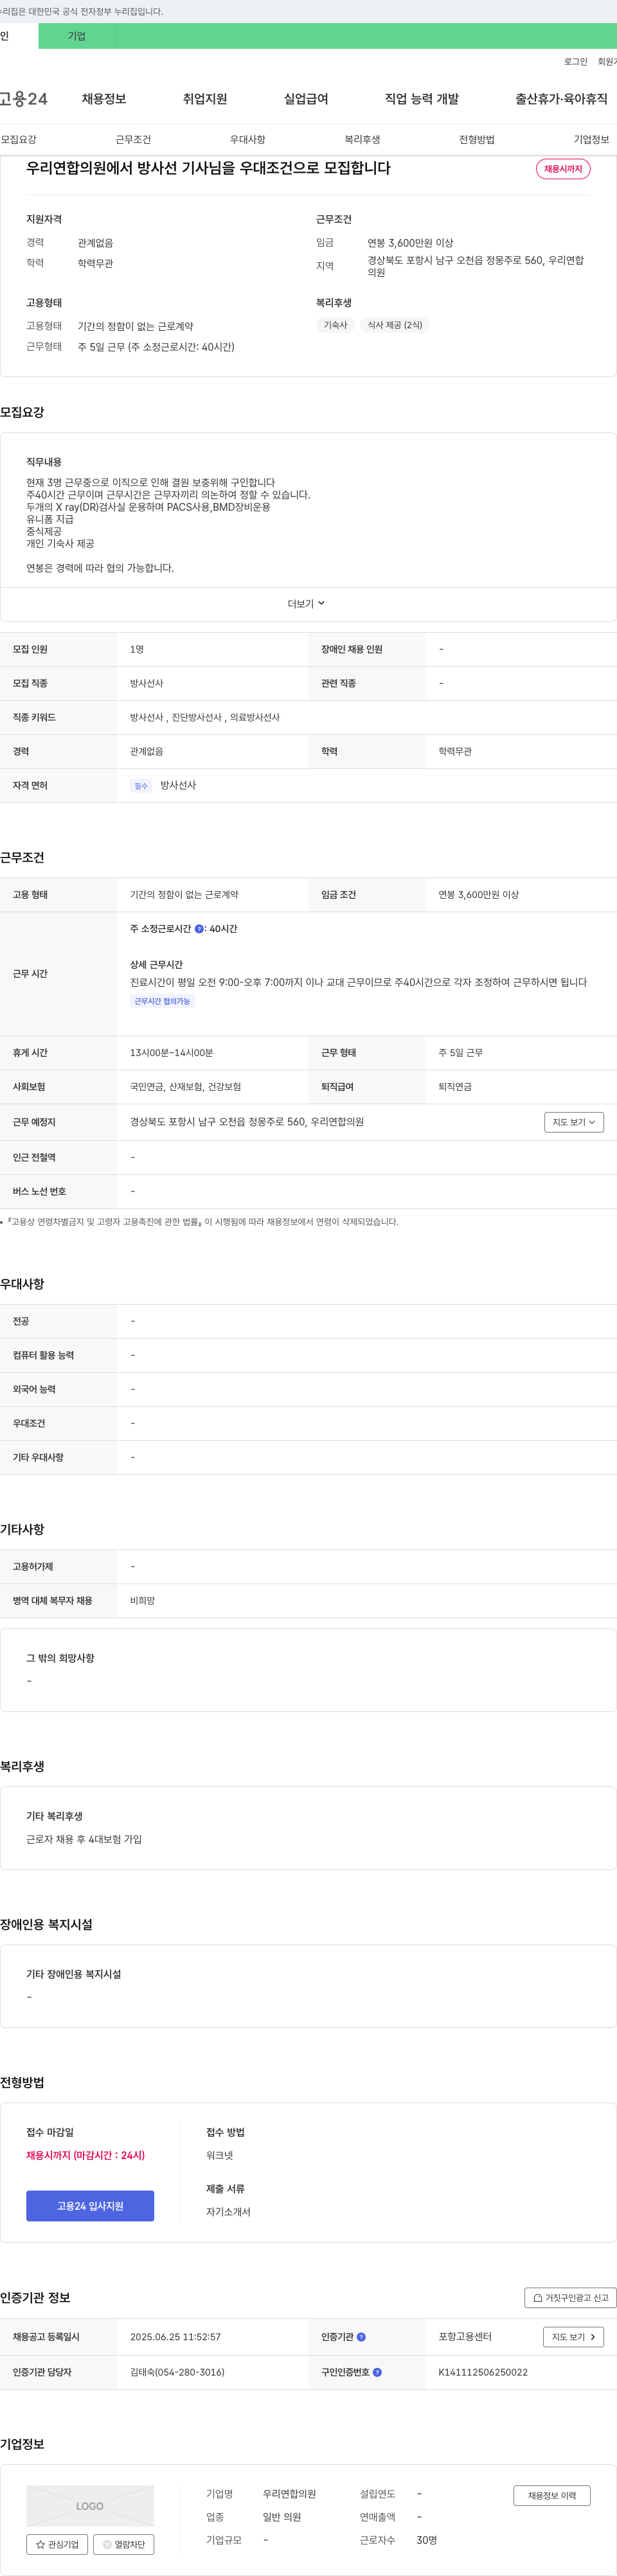617x2576 pixels.
Task: Open 지도 보기 for 포항고용센터
Action: pos(574,2337)
